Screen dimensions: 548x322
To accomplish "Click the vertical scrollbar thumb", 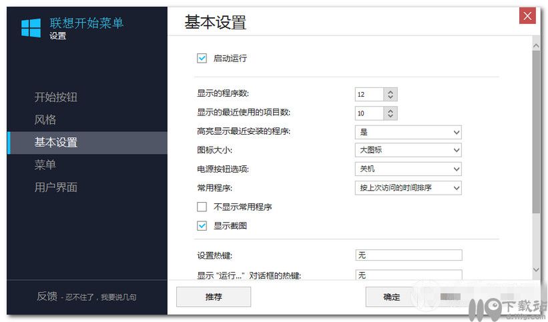I will (x=537, y=131).
